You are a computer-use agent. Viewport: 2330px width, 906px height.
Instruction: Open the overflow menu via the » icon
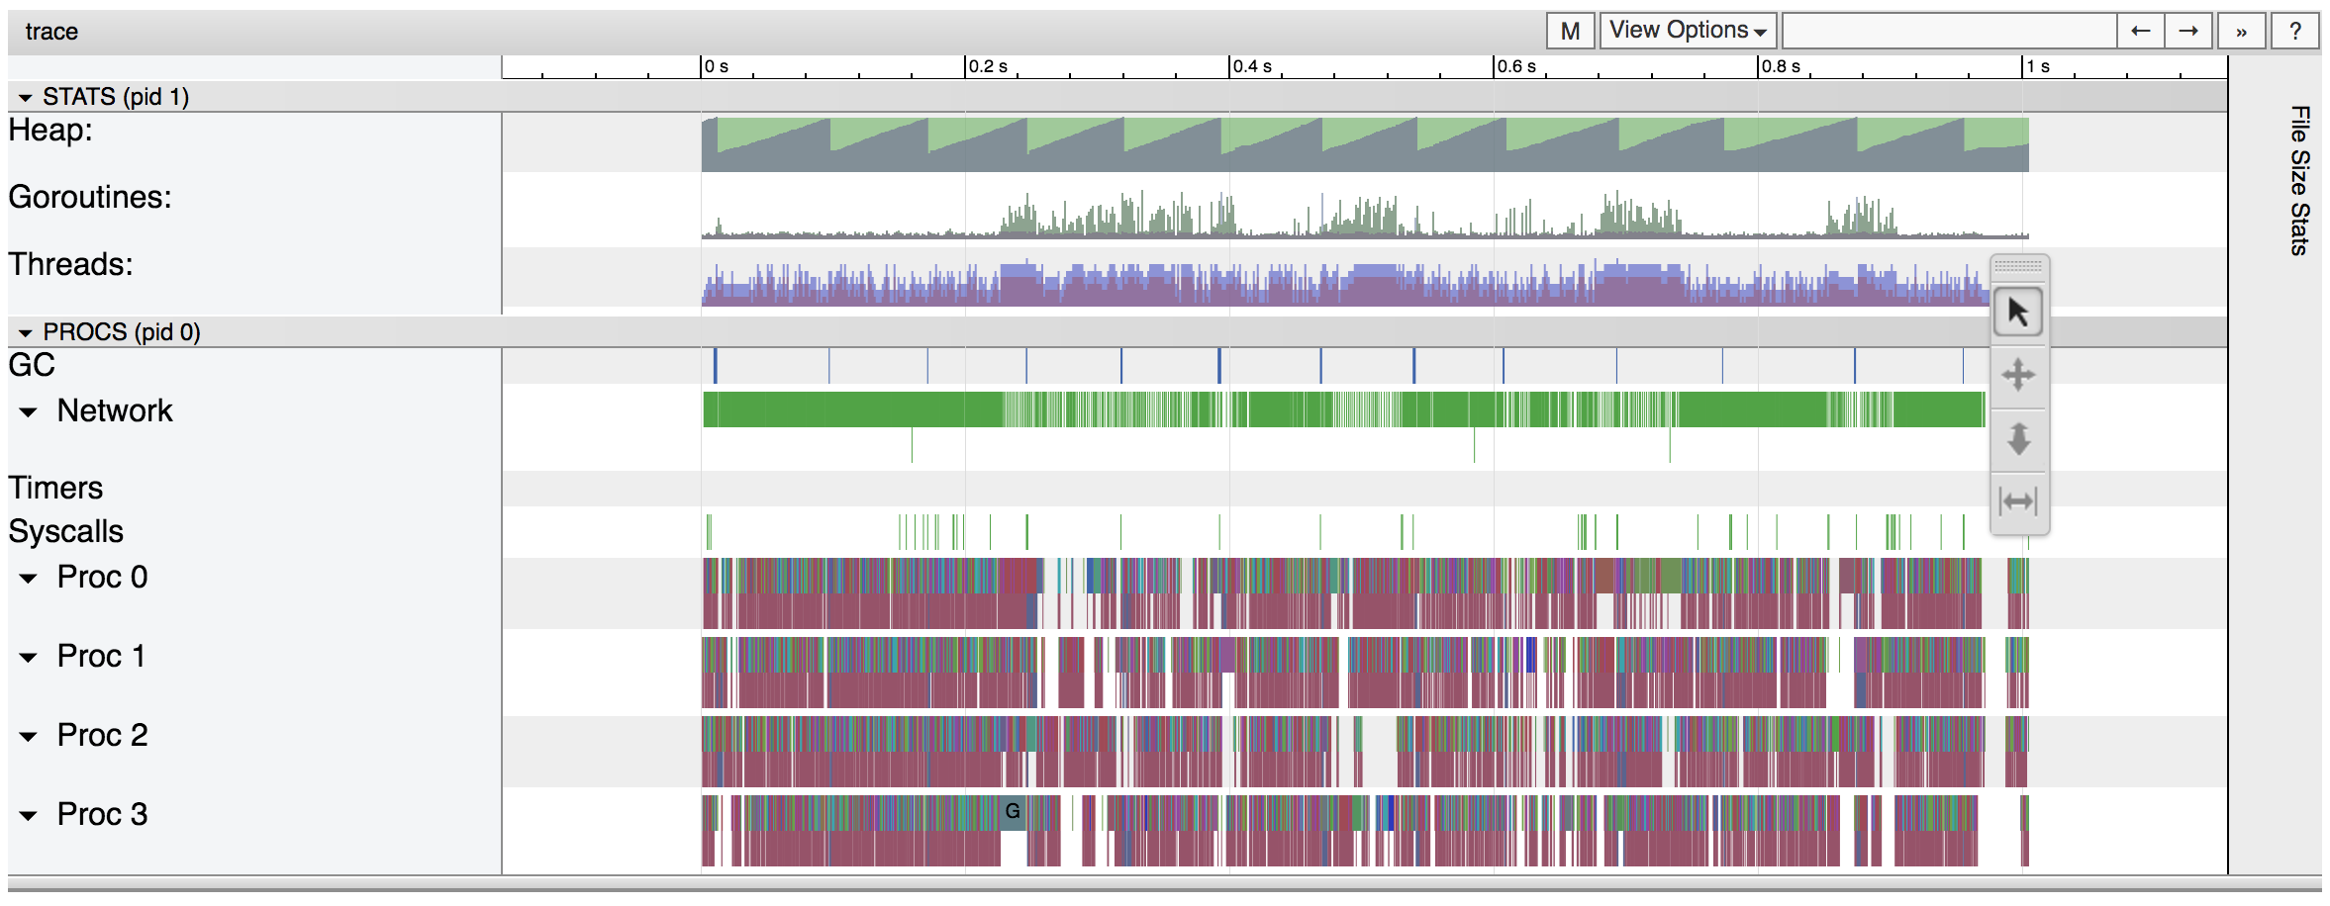[2244, 31]
